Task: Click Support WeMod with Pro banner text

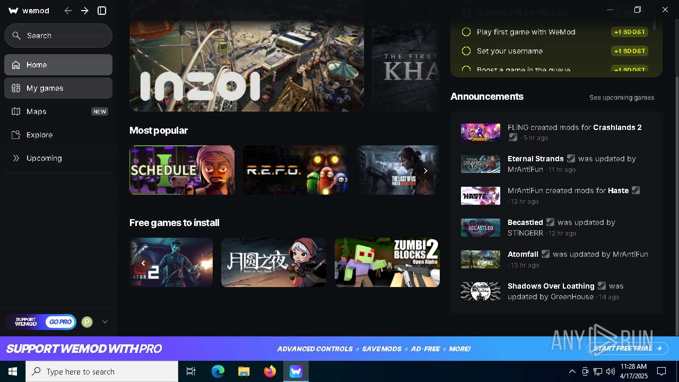Action: tap(84, 349)
